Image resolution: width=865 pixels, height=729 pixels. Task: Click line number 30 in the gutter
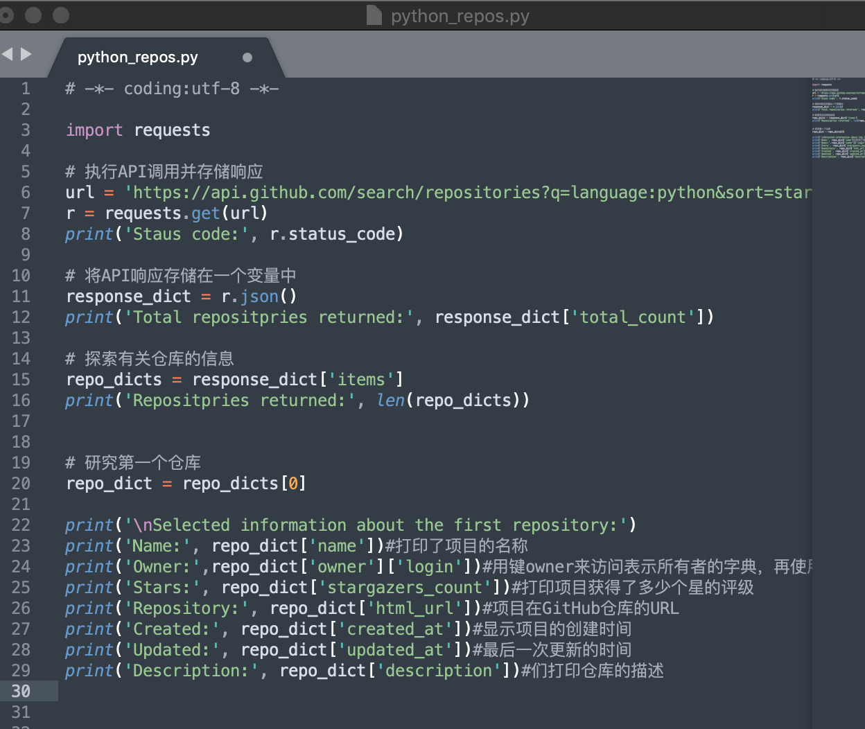pos(21,691)
